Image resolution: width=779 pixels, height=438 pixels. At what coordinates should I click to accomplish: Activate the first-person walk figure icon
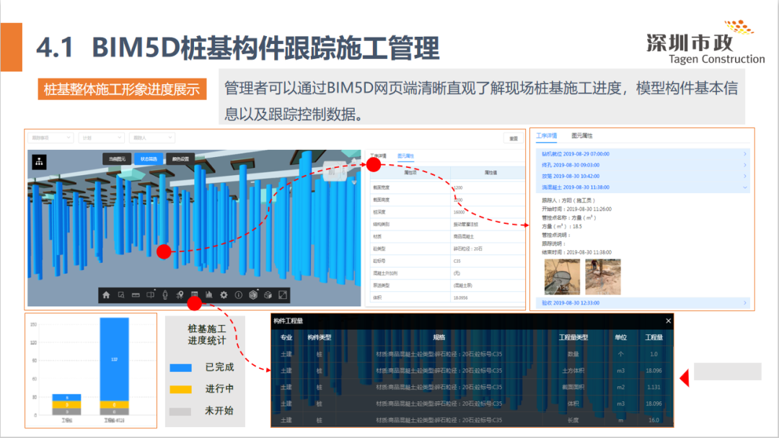[x=165, y=295]
